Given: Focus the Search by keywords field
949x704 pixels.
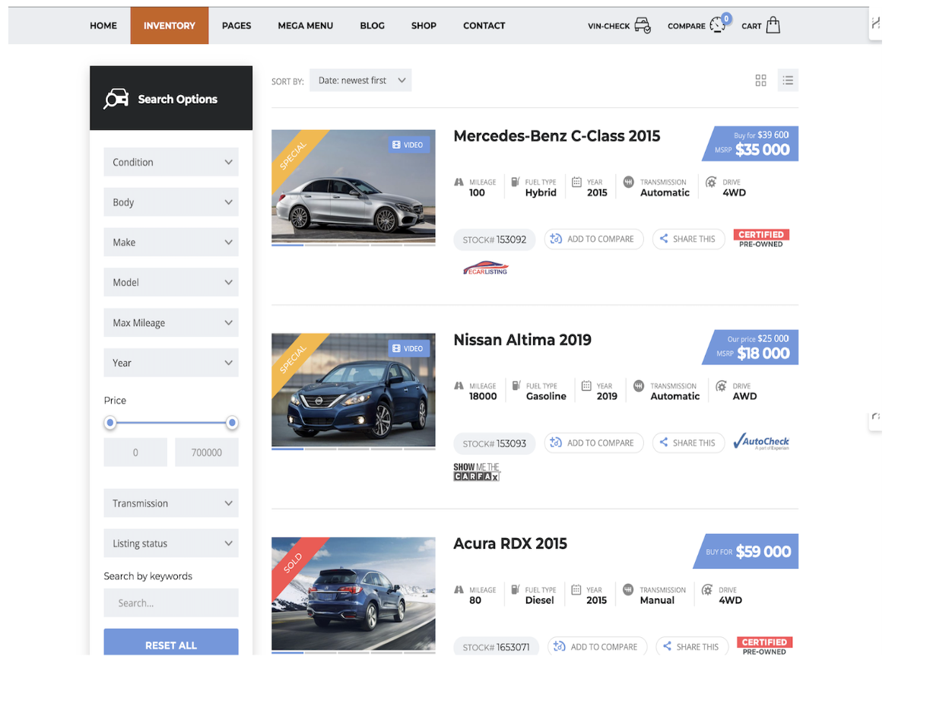Looking at the screenshot, I should tap(171, 603).
